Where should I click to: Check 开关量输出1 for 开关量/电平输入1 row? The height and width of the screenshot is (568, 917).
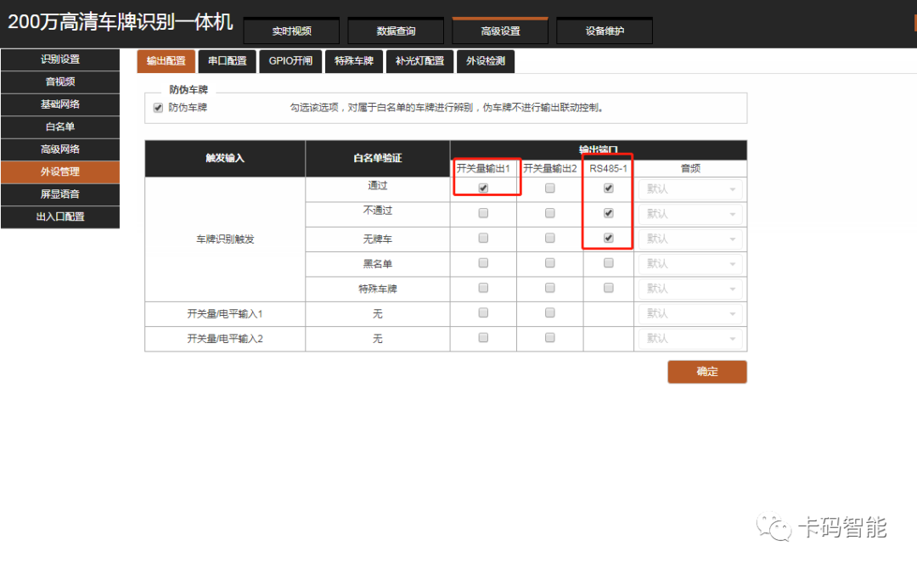[x=483, y=313]
